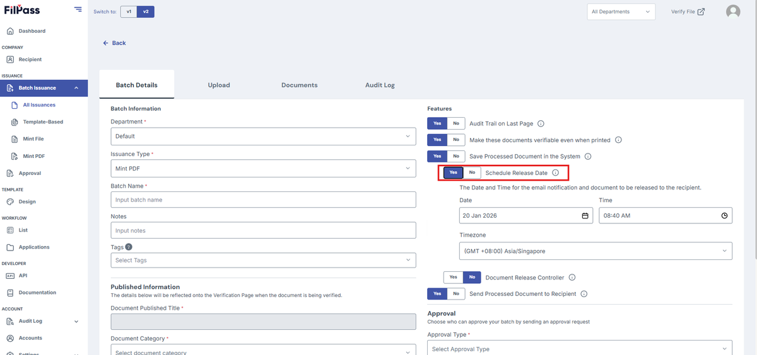Set Audit Trail on Last Page to Yes
The width and height of the screenshot is (757, 355).
click(x=437, y=123)
